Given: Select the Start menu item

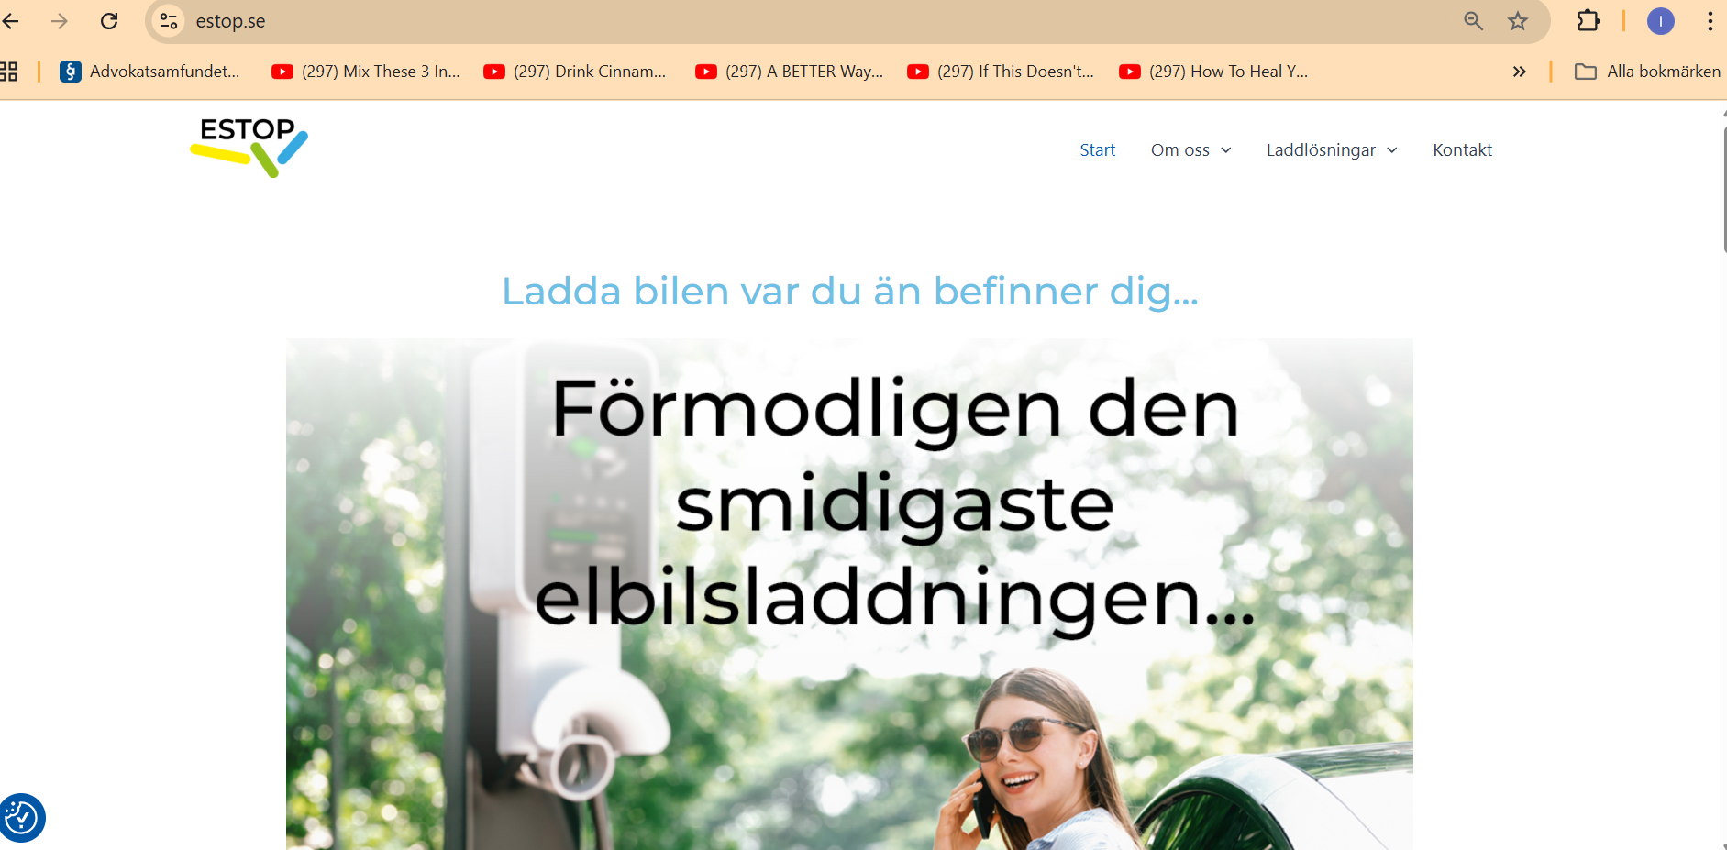Looking at the screenshot, I should click(1097, 149).
